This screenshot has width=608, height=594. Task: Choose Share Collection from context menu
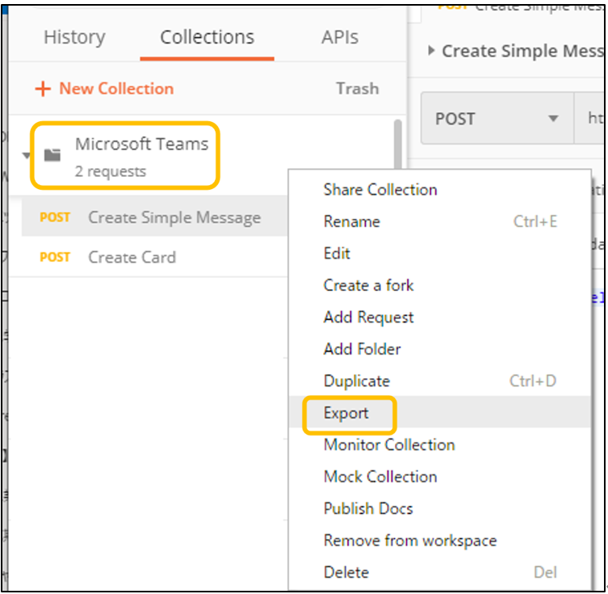[440, 190]
